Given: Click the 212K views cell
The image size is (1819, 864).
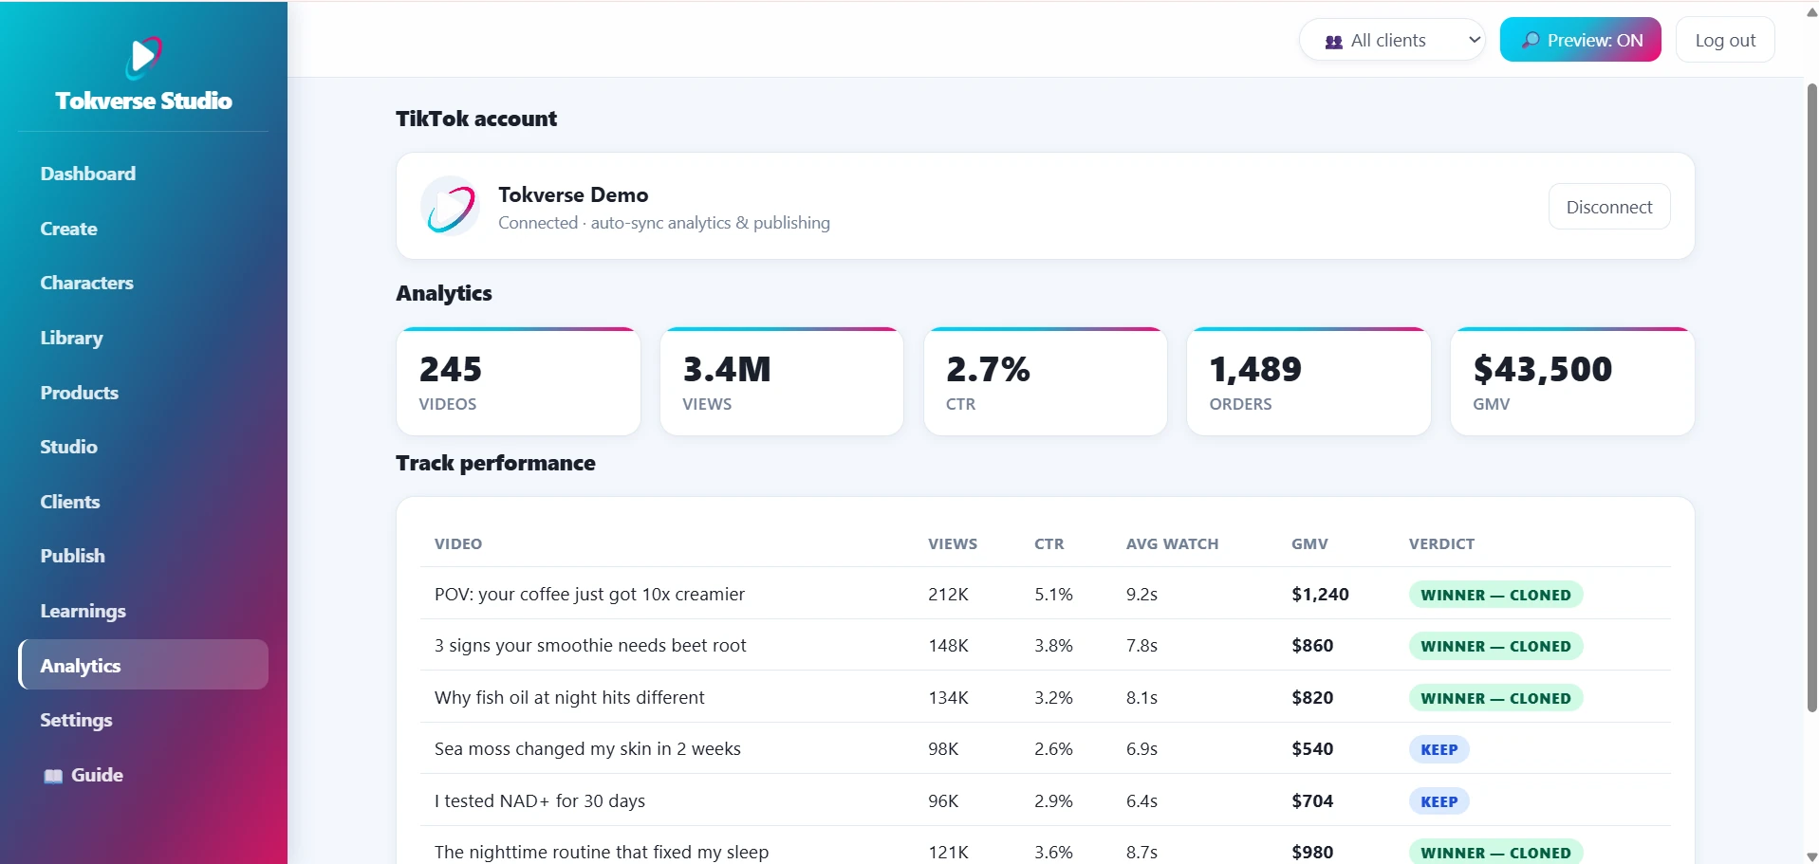Looking at the screenshot, I should [x=948, y=595].
